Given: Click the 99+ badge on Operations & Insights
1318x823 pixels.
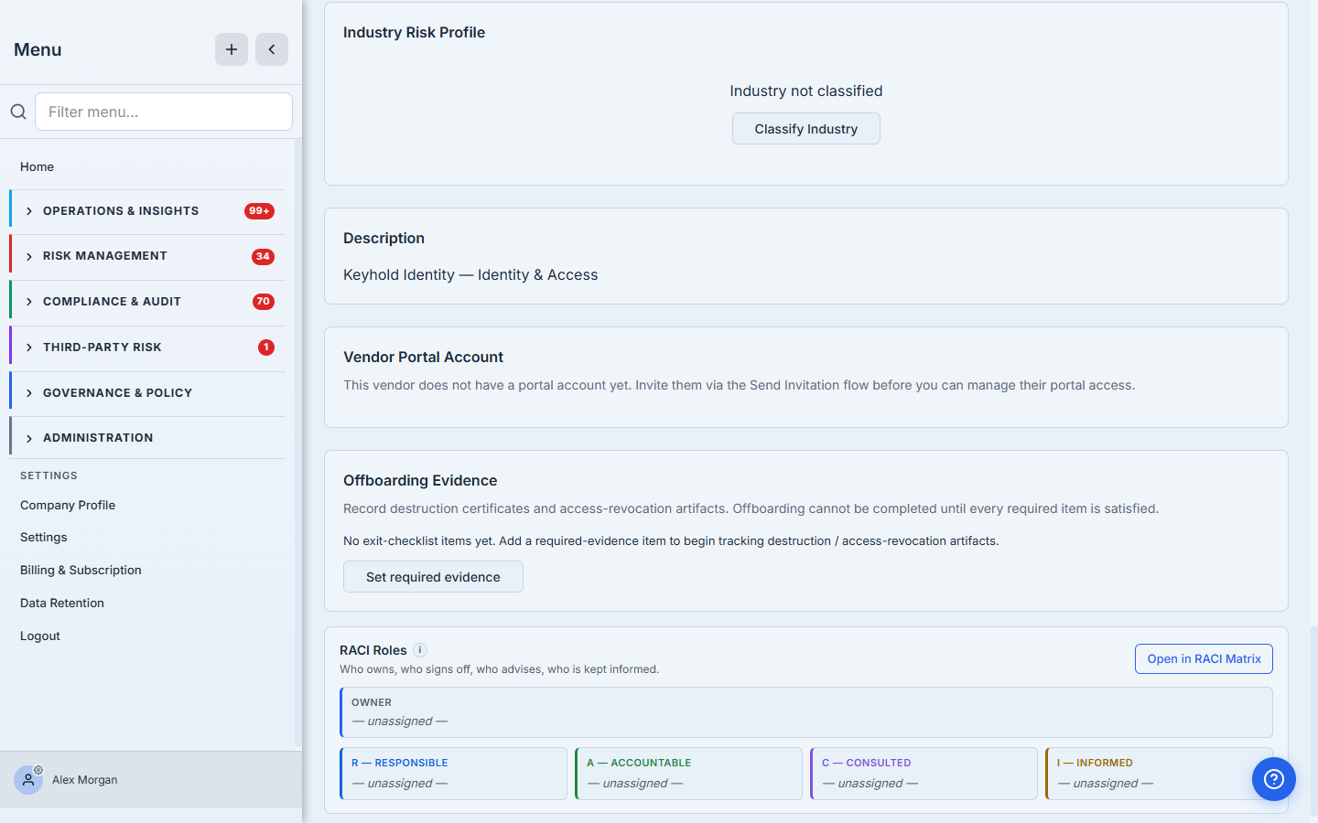Looking at the screenshot, I should pyautogui.click(x=259, y=211).
